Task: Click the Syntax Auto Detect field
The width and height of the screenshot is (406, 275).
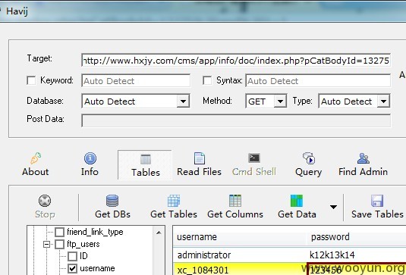Action: pyautogui.click(x=318, y=81)
